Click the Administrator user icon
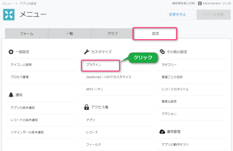The width and height of the screenshot is (233, 151). pos(200,3)
